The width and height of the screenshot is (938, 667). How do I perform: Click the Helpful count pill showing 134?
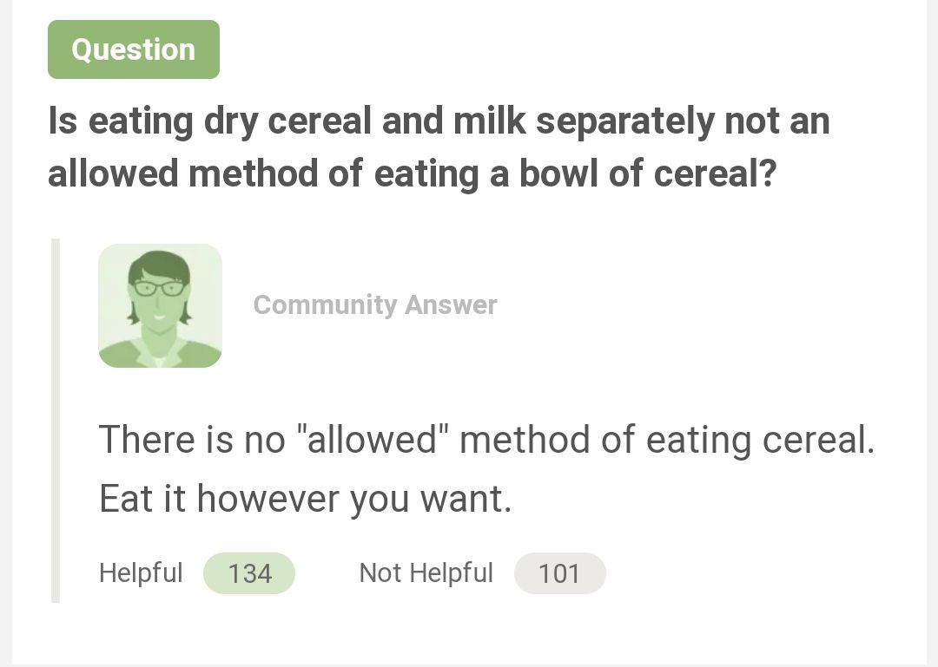click(249, 572)
